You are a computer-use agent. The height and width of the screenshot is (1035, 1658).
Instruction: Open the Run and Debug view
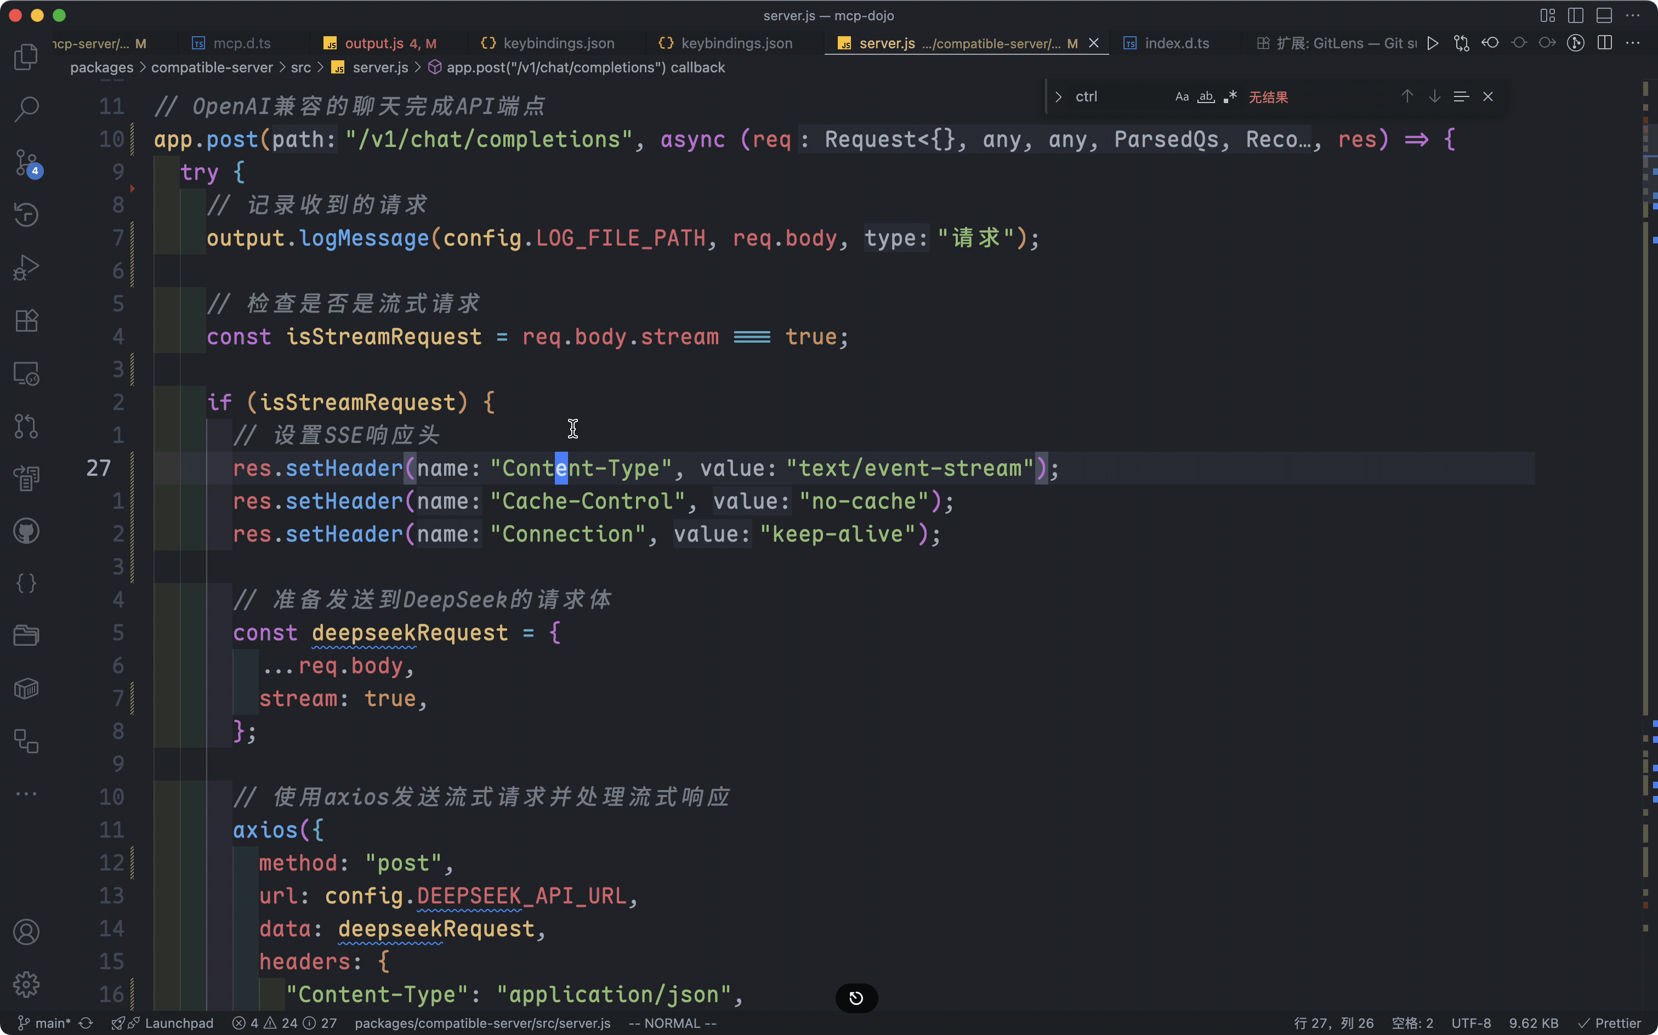coord(26,268)
